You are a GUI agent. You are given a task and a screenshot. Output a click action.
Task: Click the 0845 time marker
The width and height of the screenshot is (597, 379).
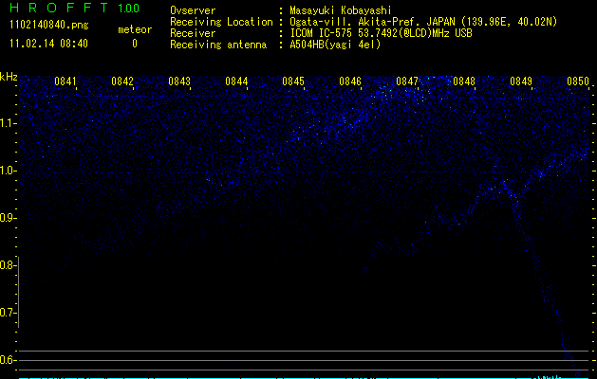tap(293, 81)
